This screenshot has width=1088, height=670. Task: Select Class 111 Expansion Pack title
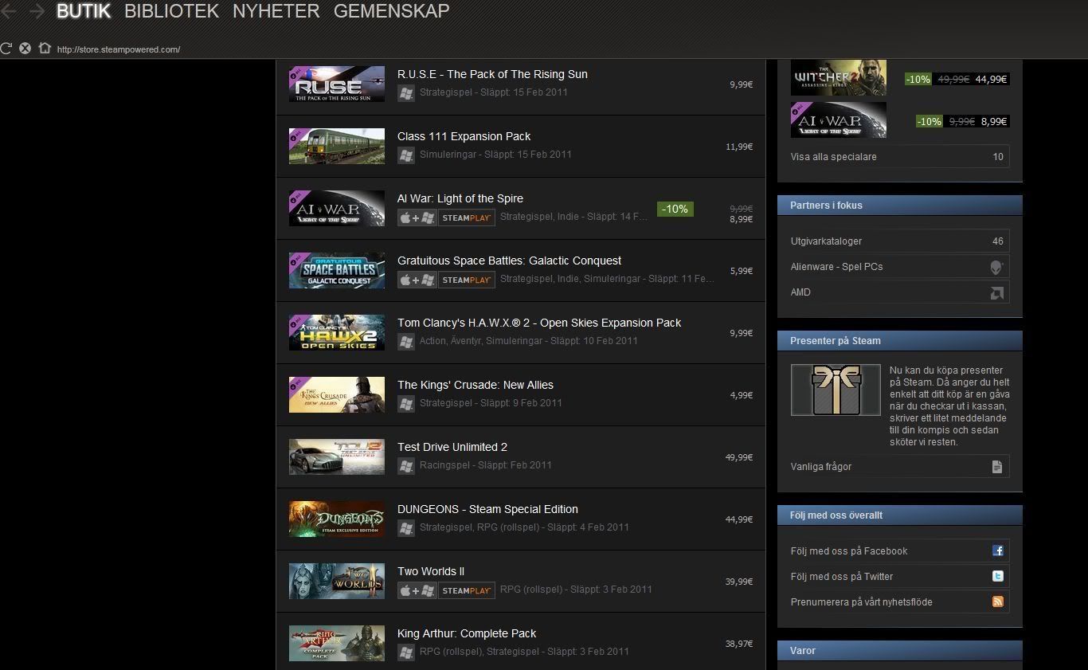coord(464,136)
